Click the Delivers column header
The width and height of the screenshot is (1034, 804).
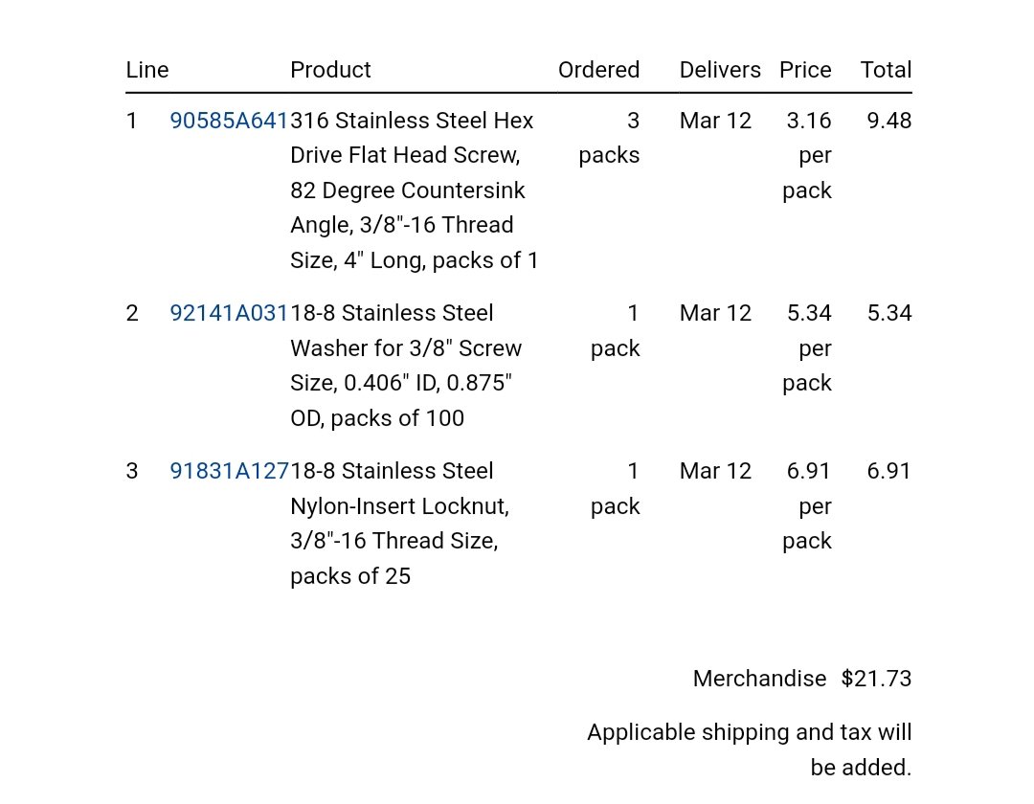(720, 70)
